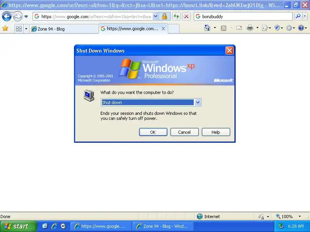View the security lock icon report
310x232 pixels.
tap(164, 17)
